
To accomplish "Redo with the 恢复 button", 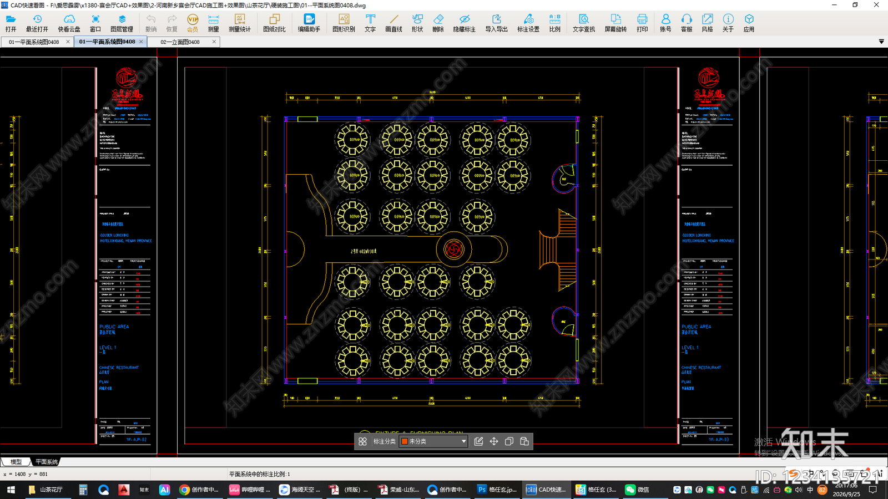I will (172, 23).
